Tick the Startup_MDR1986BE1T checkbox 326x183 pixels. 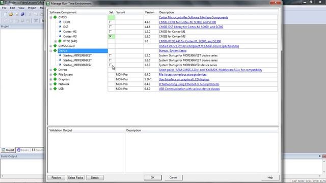(x=110, y=55)
